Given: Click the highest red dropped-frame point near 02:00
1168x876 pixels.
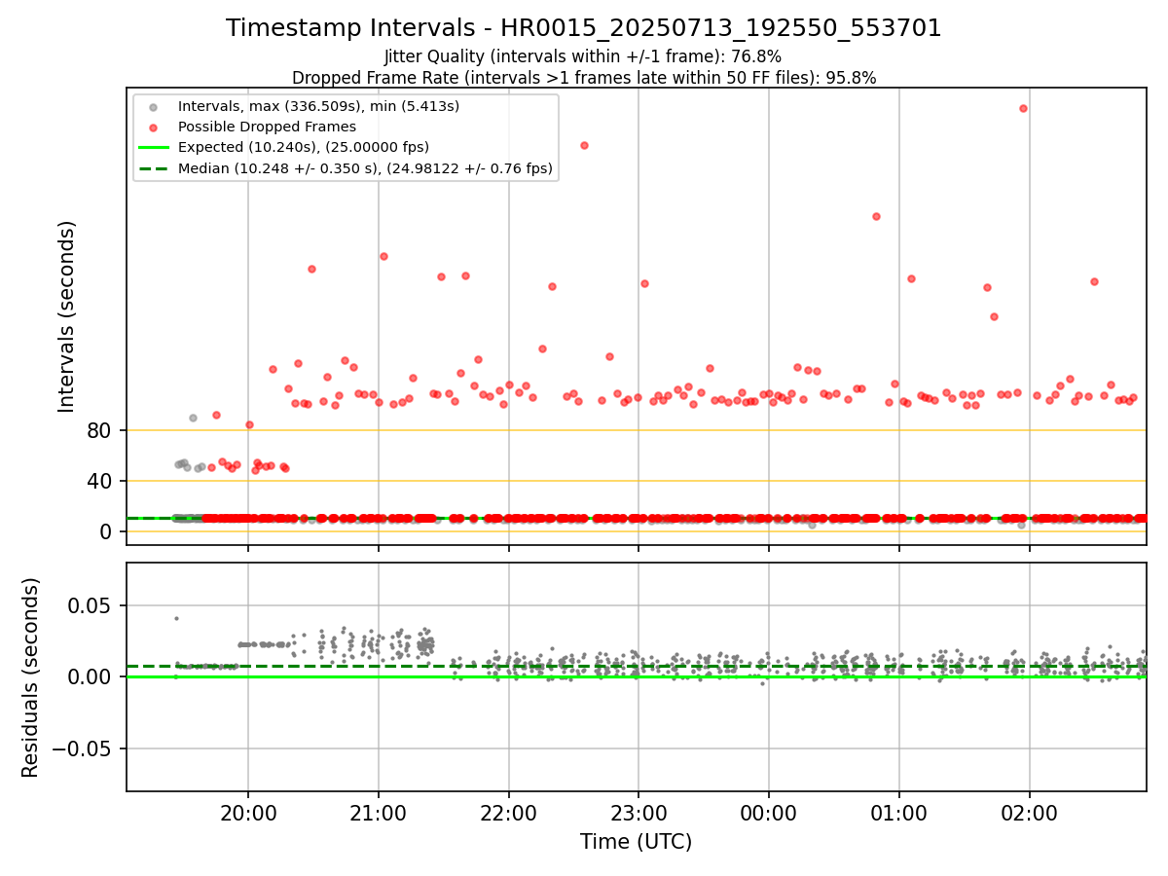Looking at the screenshot, I should click(1023, 108).
